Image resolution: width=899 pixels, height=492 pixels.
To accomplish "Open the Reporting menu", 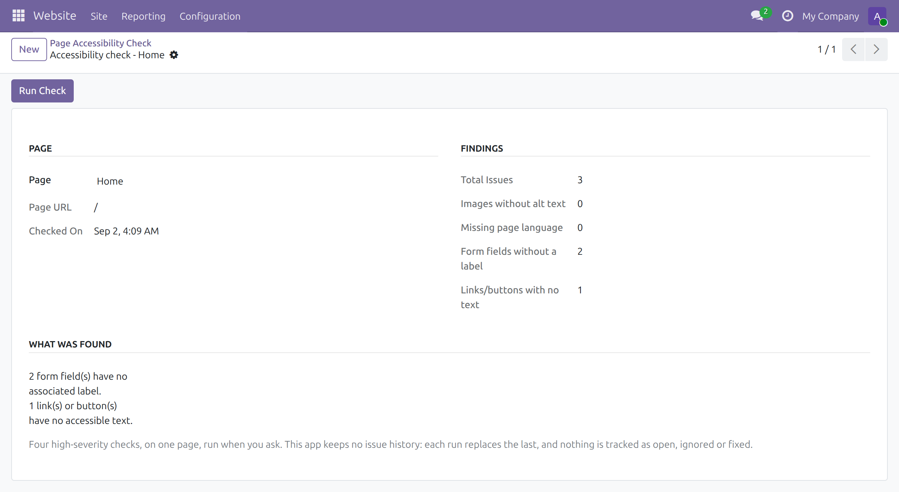I will (143, 16).
